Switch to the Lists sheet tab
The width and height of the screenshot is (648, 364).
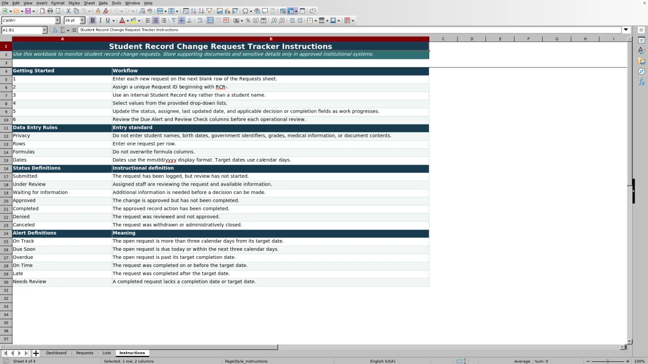pyautogui.click(x=107, y=353)
